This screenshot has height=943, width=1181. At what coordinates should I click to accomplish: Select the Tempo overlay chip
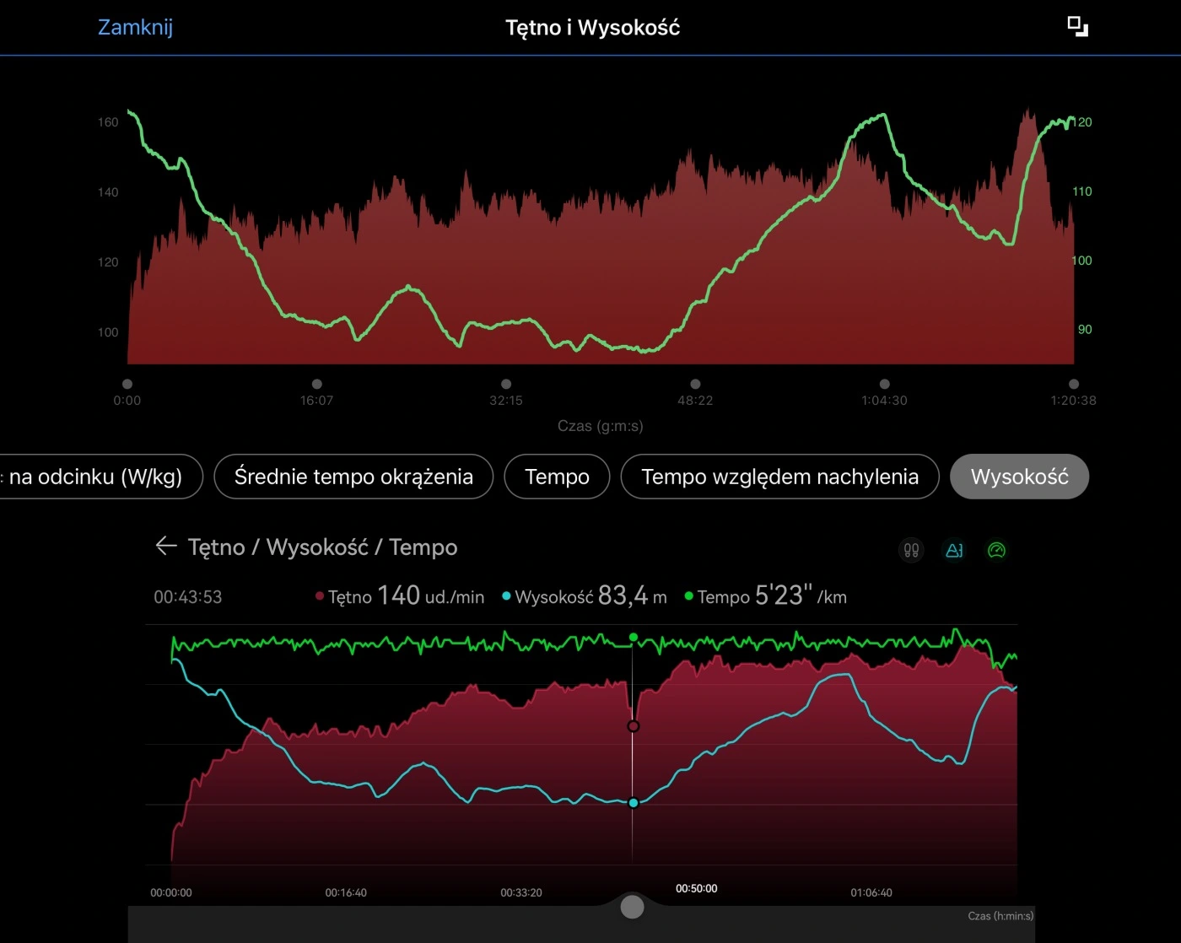pyautogui.click(x=557, y=477)
